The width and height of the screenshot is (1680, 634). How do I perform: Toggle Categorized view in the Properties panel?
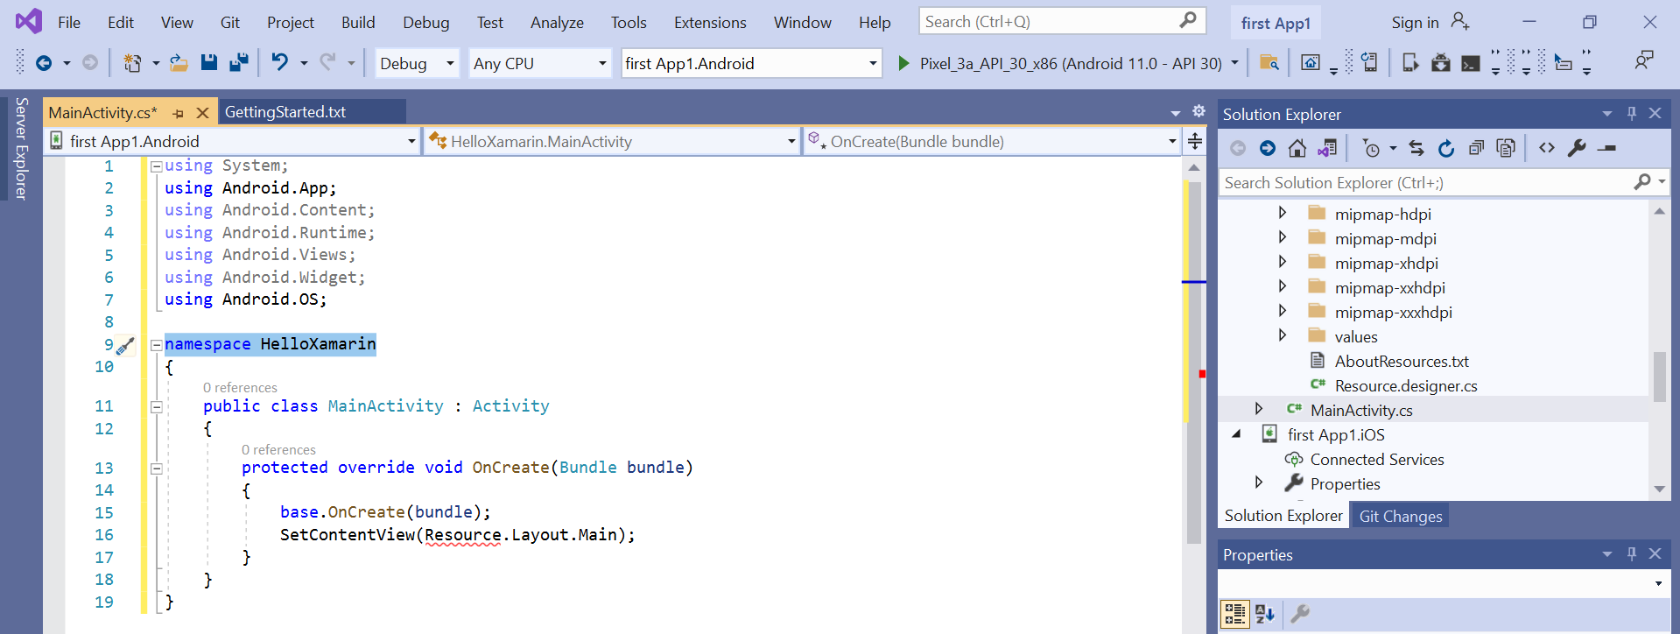click(x=1234, y=614)
